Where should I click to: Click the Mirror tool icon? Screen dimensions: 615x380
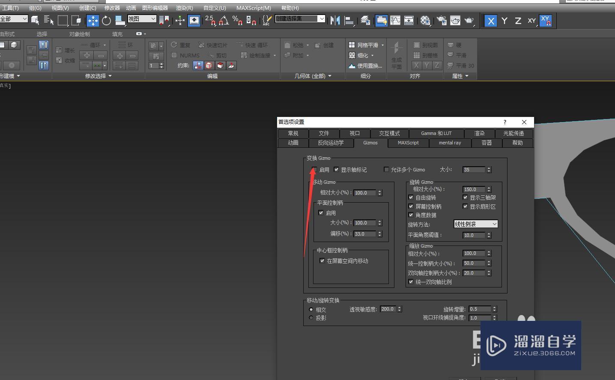pyautogui.click(x=335, y=21)
